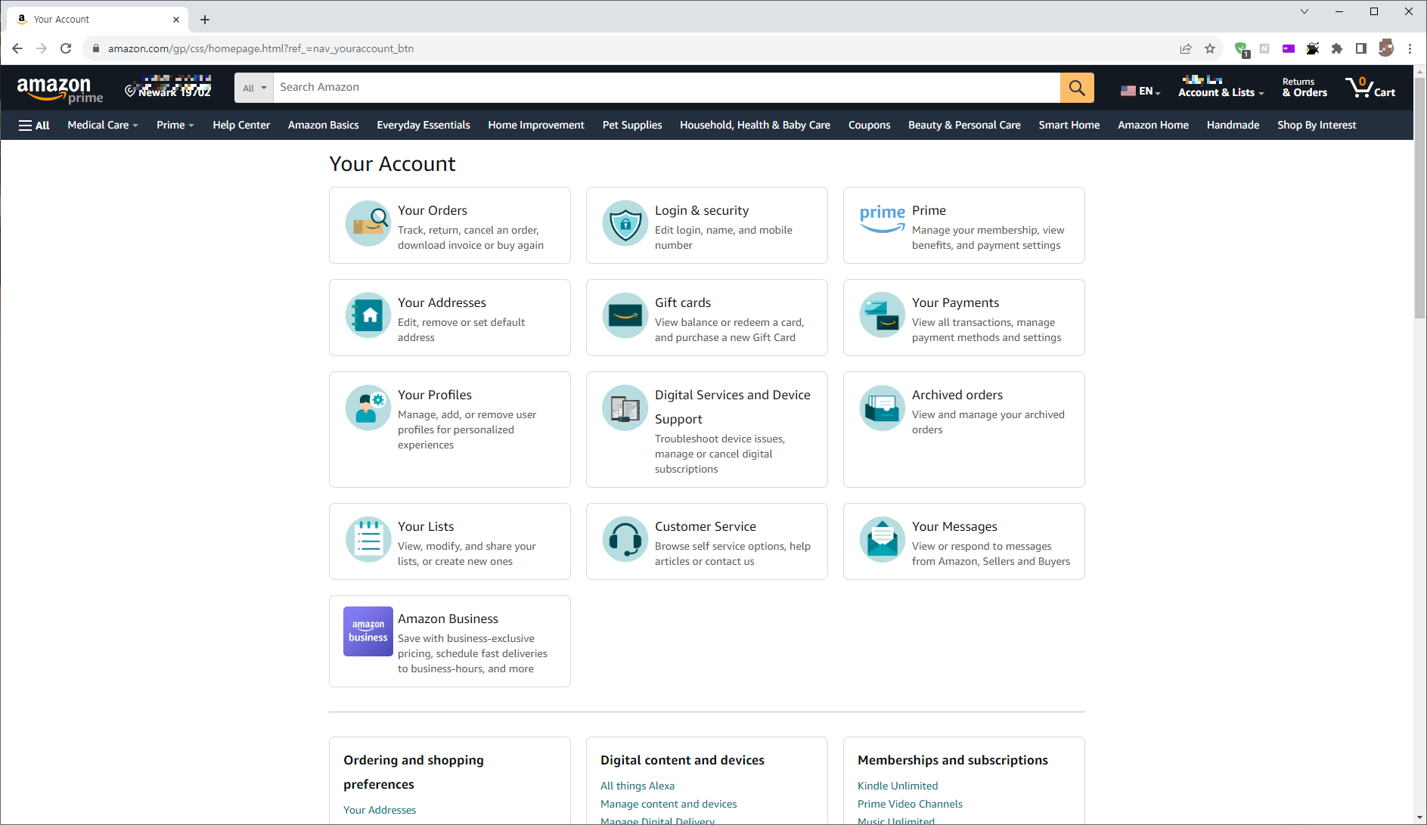Screen dimensions: 1427x825
Task: Open Everyday Essentials nav item
Action: [x=423, y=126]
